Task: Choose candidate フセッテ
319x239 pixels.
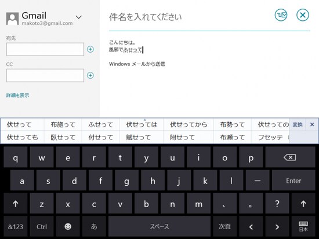Action: [270, 137]
